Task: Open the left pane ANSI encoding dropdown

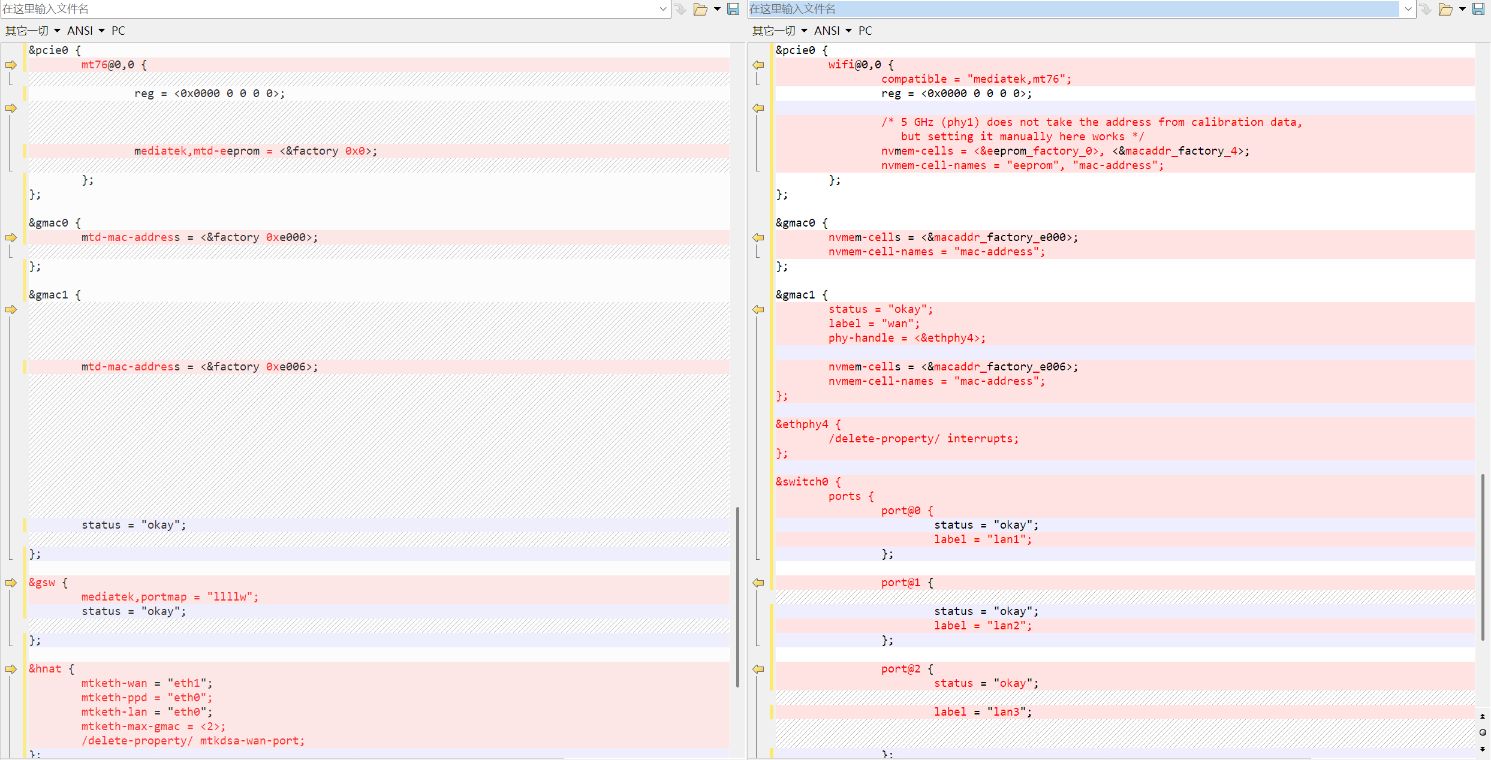Action: coord(86,31)
